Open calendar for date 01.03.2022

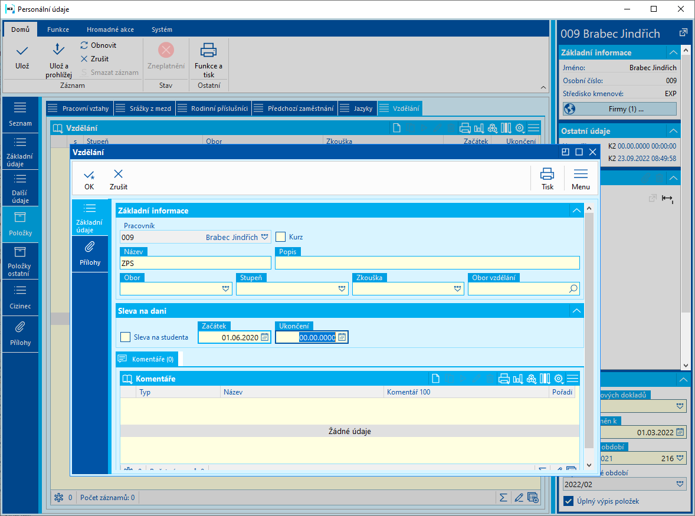(x=680, y=432)
